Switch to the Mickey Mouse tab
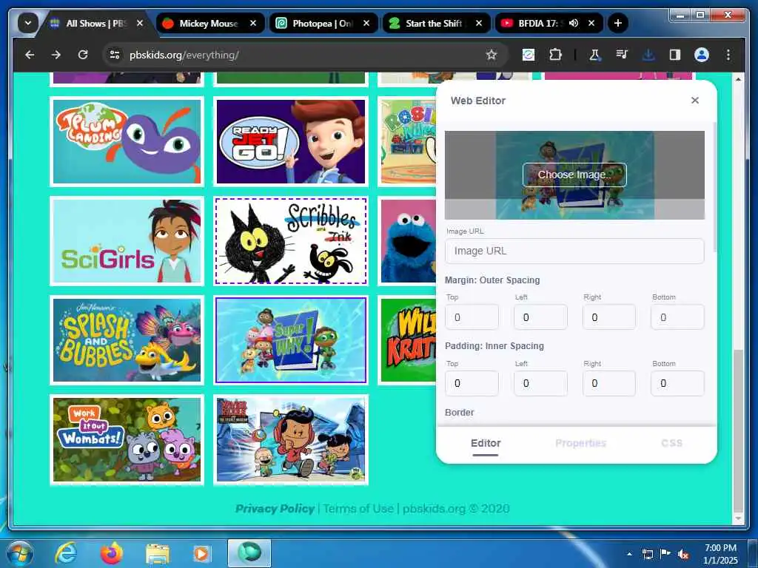Viewport: 758px width, 568px height. click(210, 23)
